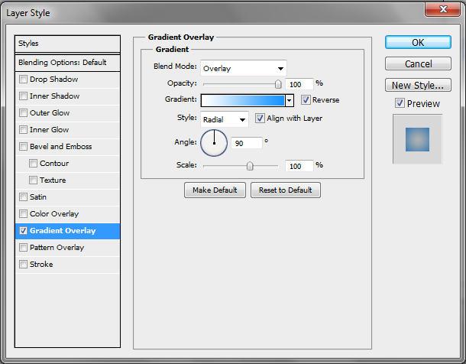Click Make Default button
Viewport: 466px width, 364px height.
[215, 190]
